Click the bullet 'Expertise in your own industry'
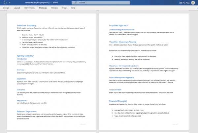 pos(32,37)
